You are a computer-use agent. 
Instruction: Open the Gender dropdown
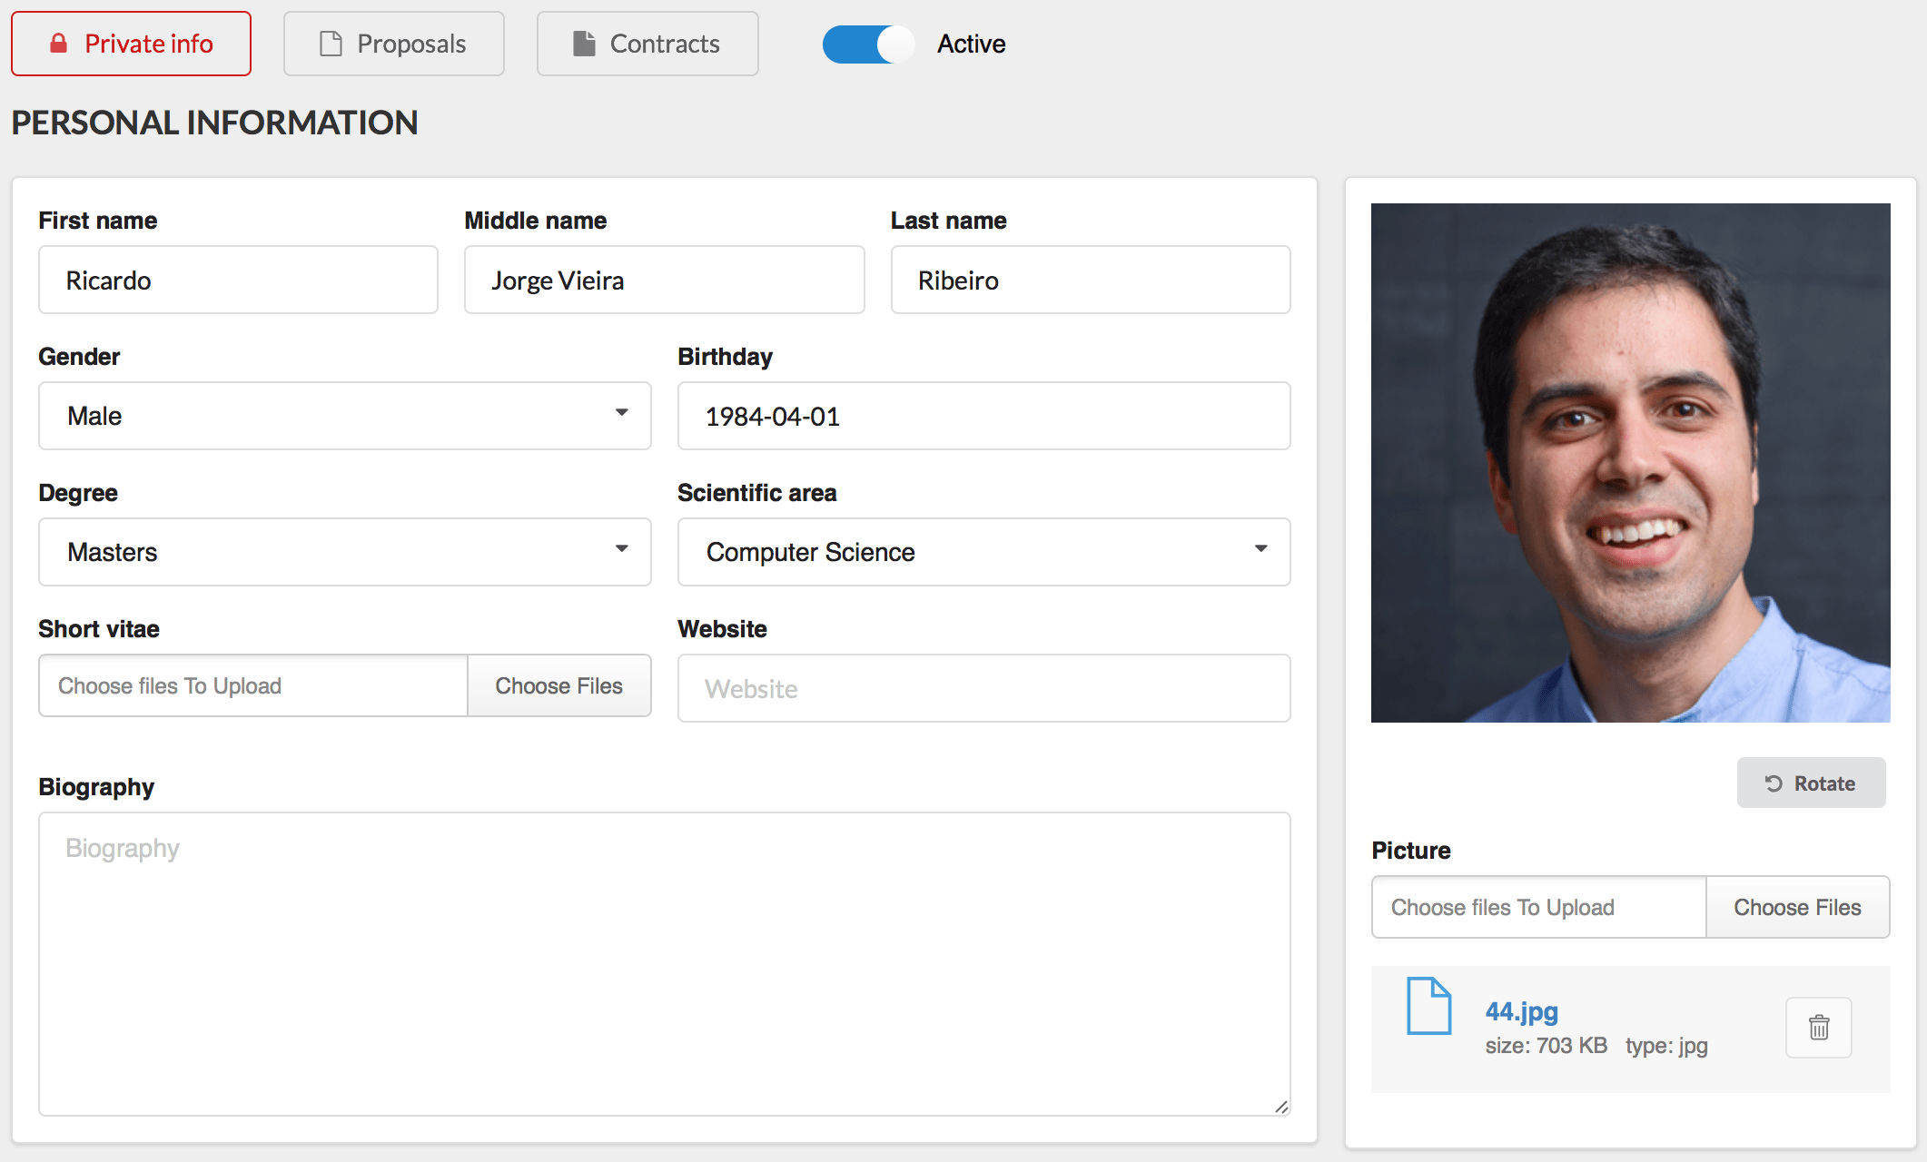(x=345, y=416)
